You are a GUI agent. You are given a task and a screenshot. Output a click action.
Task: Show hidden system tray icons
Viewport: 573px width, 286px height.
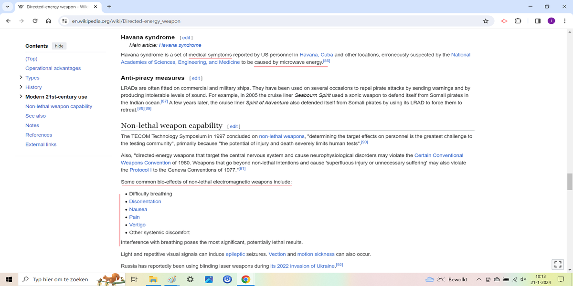(x=479, y=279)
